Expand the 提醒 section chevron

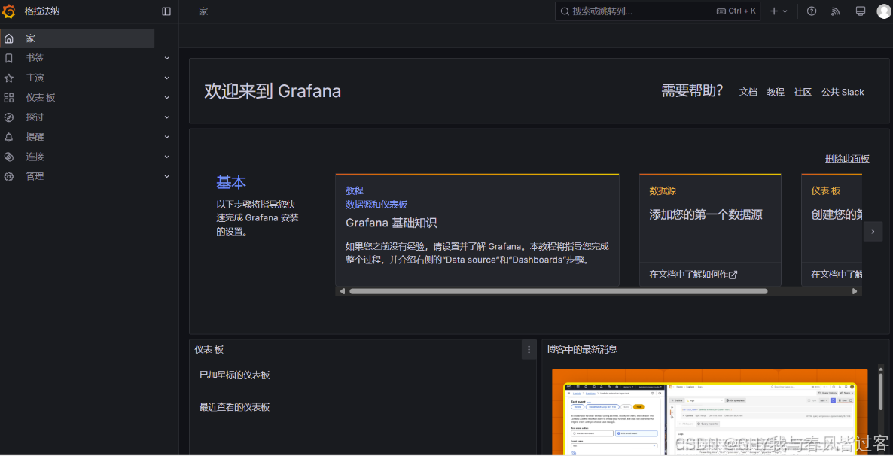pos(167,137)
